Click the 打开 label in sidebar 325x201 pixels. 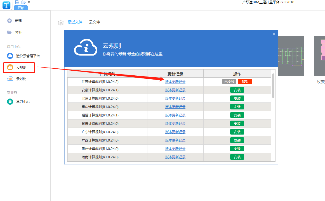click(18, 32)
